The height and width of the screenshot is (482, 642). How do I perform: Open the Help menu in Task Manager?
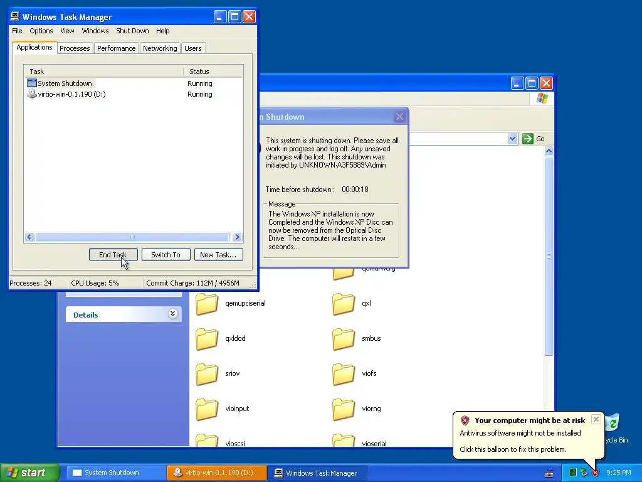pos(162,31)
